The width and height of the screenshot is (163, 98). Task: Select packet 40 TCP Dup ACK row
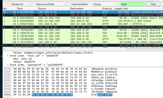click(83, 45)
